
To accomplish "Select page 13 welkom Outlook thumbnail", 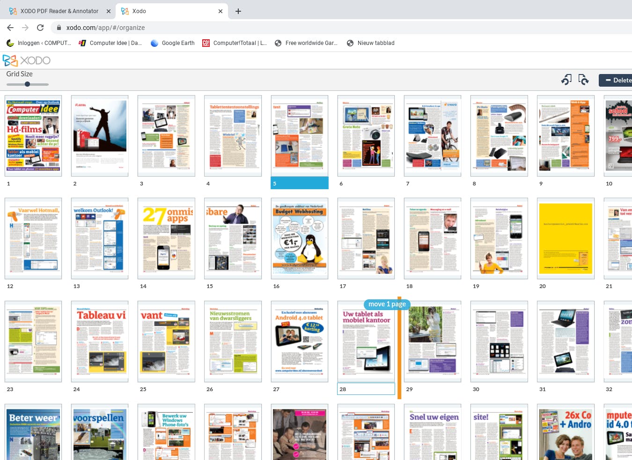I will tap(100, 238).
